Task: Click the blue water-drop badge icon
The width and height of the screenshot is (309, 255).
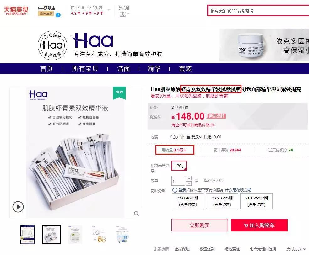Action: (x=58, y=15)
